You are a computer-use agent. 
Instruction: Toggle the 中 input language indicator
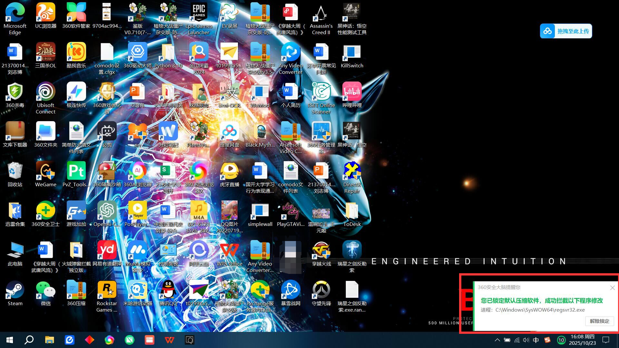536,340
